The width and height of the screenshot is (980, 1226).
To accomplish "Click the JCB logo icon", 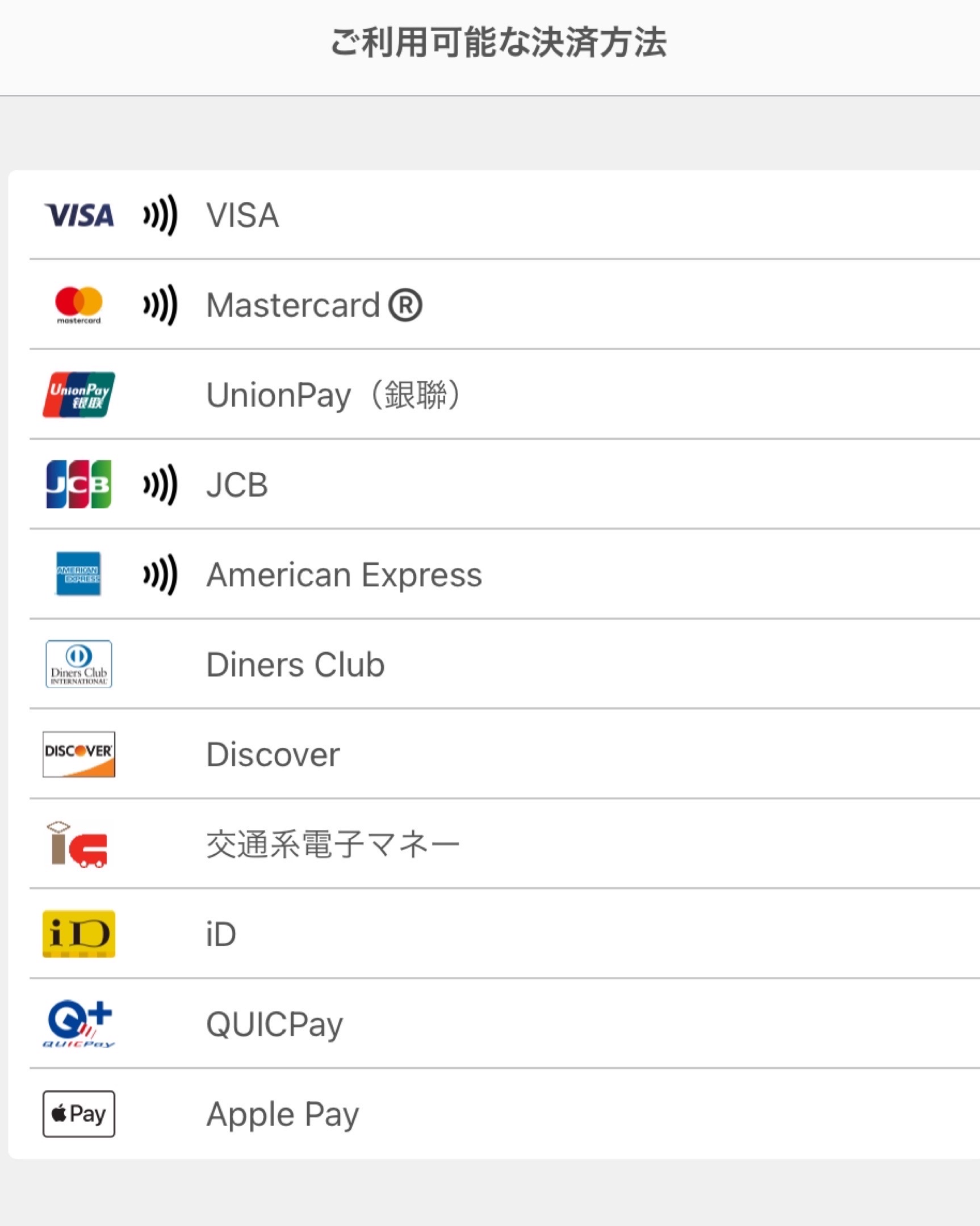I will (x=79, y=485).
